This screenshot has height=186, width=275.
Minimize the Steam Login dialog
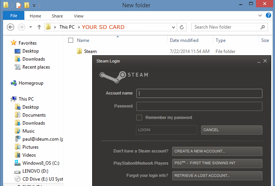[x=259, y=61]
